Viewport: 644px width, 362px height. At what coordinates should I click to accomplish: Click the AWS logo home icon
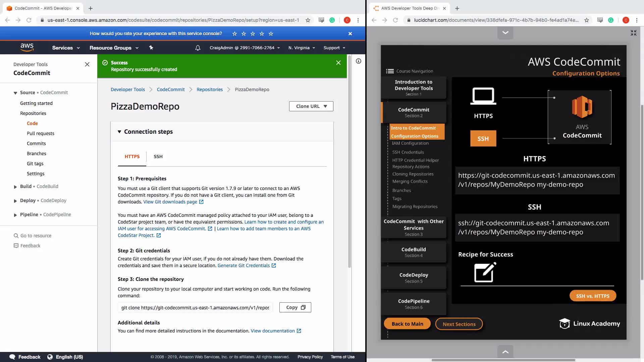[x=27, y=47]
